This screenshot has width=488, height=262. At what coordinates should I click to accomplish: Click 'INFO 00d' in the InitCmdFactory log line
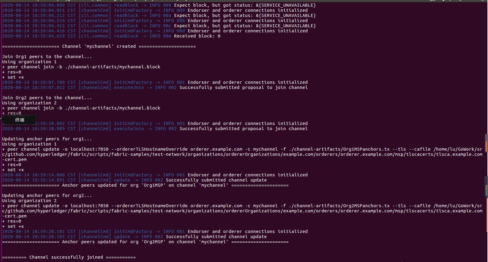[174, 31]
